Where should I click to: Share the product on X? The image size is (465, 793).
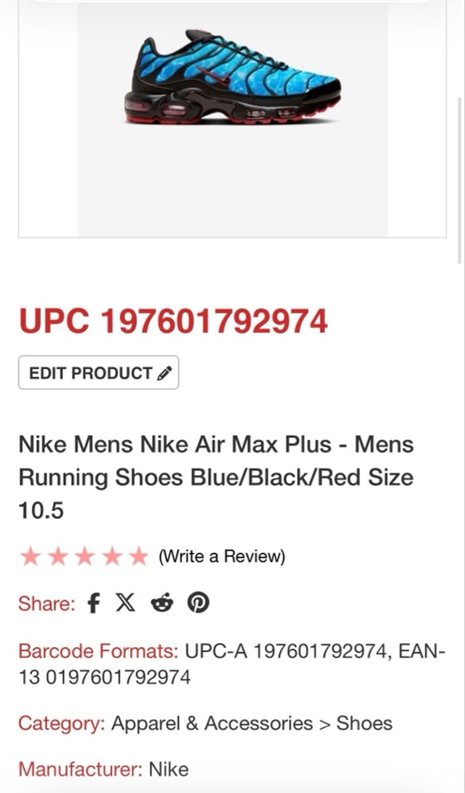[x=125, y=603]
